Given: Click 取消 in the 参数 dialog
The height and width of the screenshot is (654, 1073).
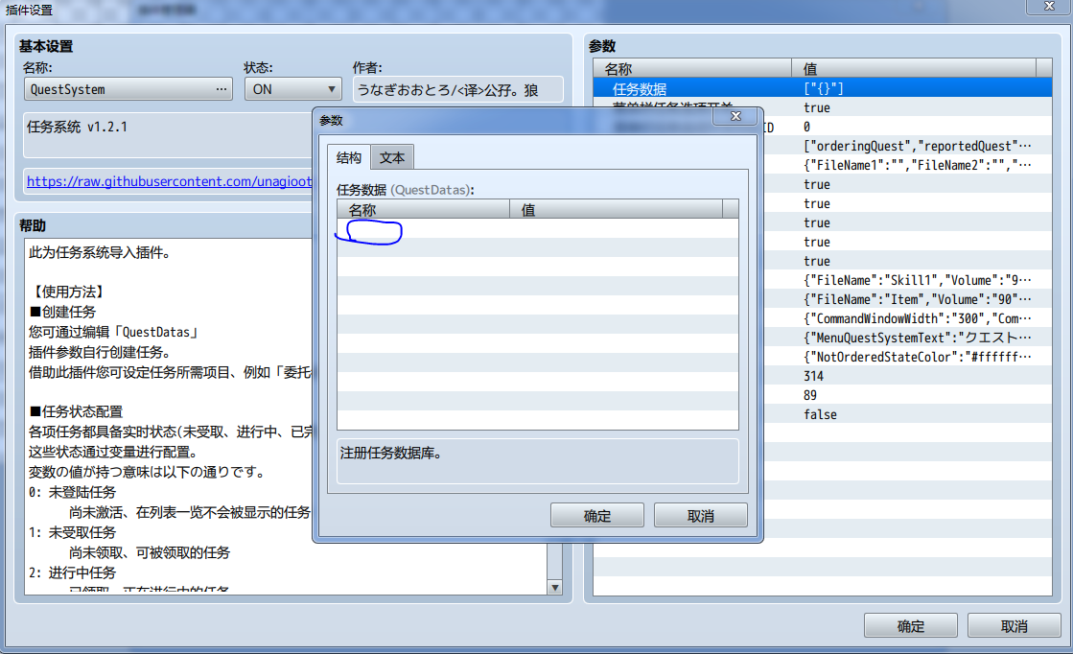Looking at the screenshot, I should [700, 516].
